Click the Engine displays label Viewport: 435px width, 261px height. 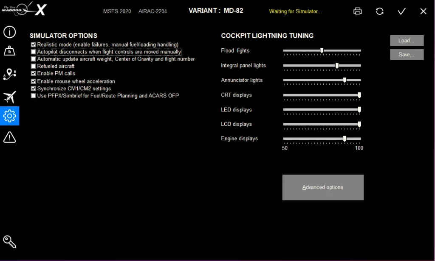coord(240,139)
